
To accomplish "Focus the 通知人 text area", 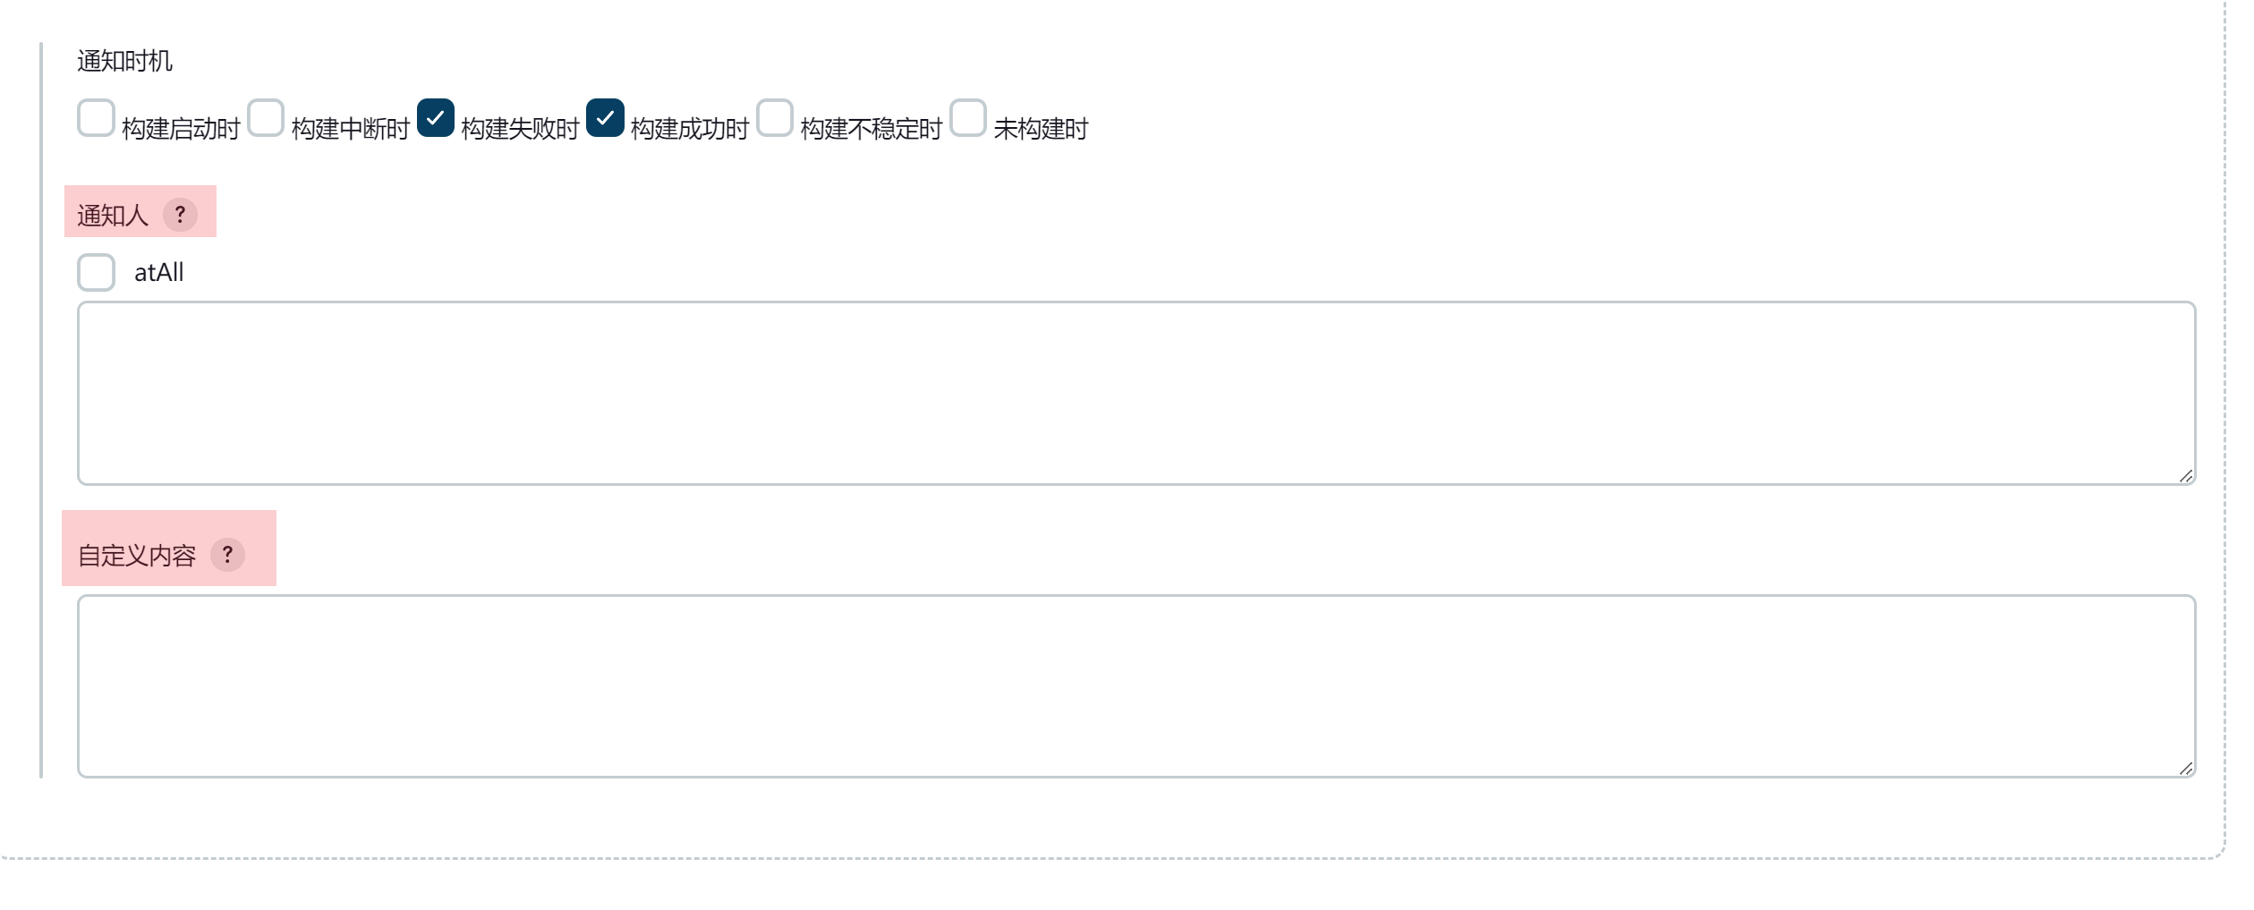I will click(1136, 393).
